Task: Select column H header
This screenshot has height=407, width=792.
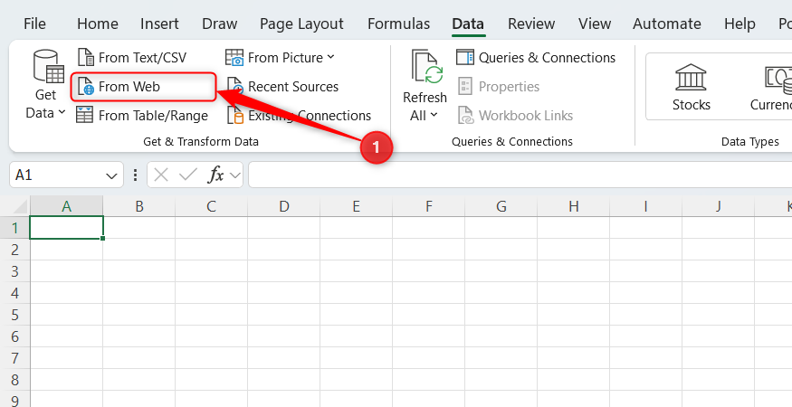Action: (573, 206)
